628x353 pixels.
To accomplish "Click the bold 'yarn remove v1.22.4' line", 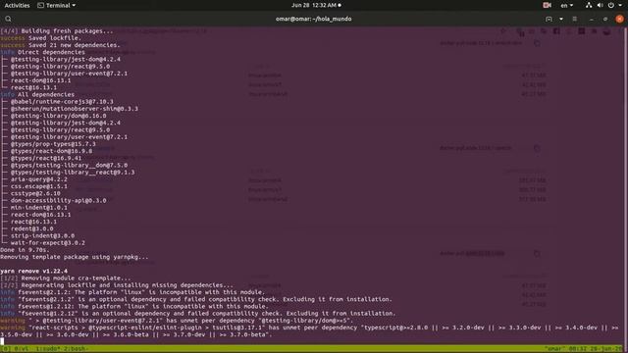I will coord(33,271).
